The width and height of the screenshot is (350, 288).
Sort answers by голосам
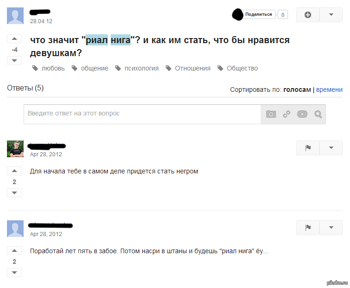[297, 90]
